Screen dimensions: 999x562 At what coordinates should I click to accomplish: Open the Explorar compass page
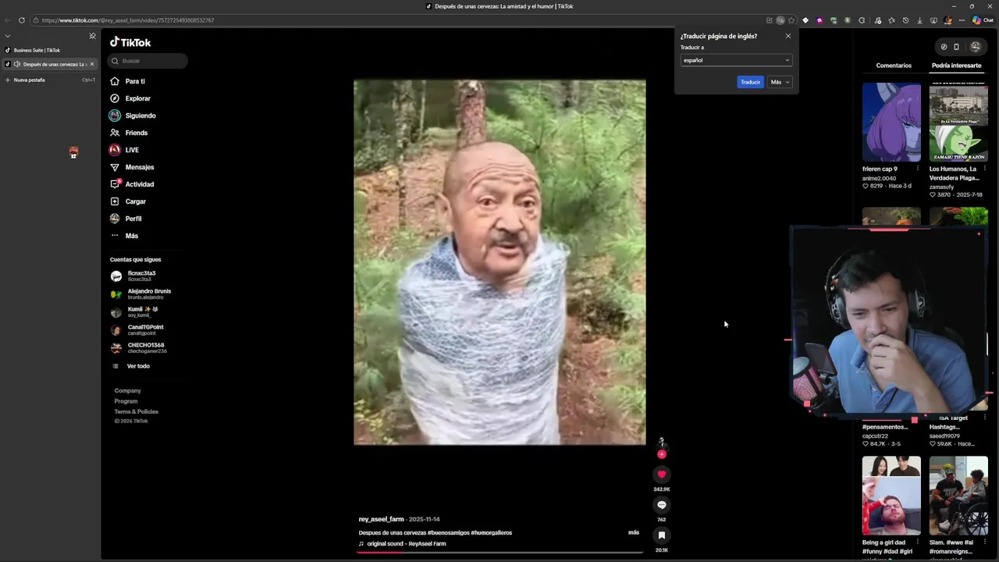pyautogui.click(x=130, y=98)
